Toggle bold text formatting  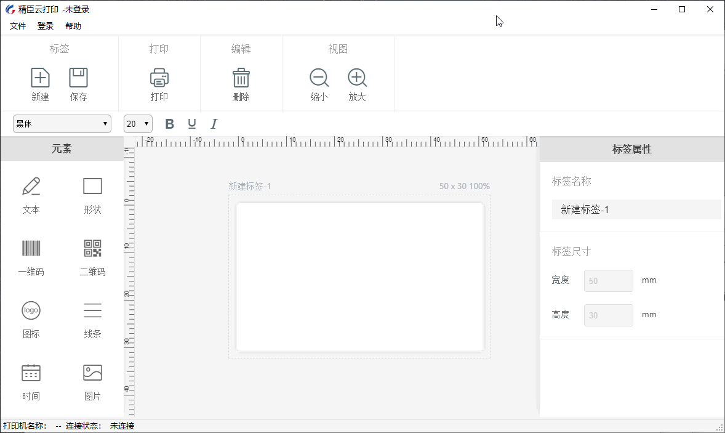click(x=170, y=124)
